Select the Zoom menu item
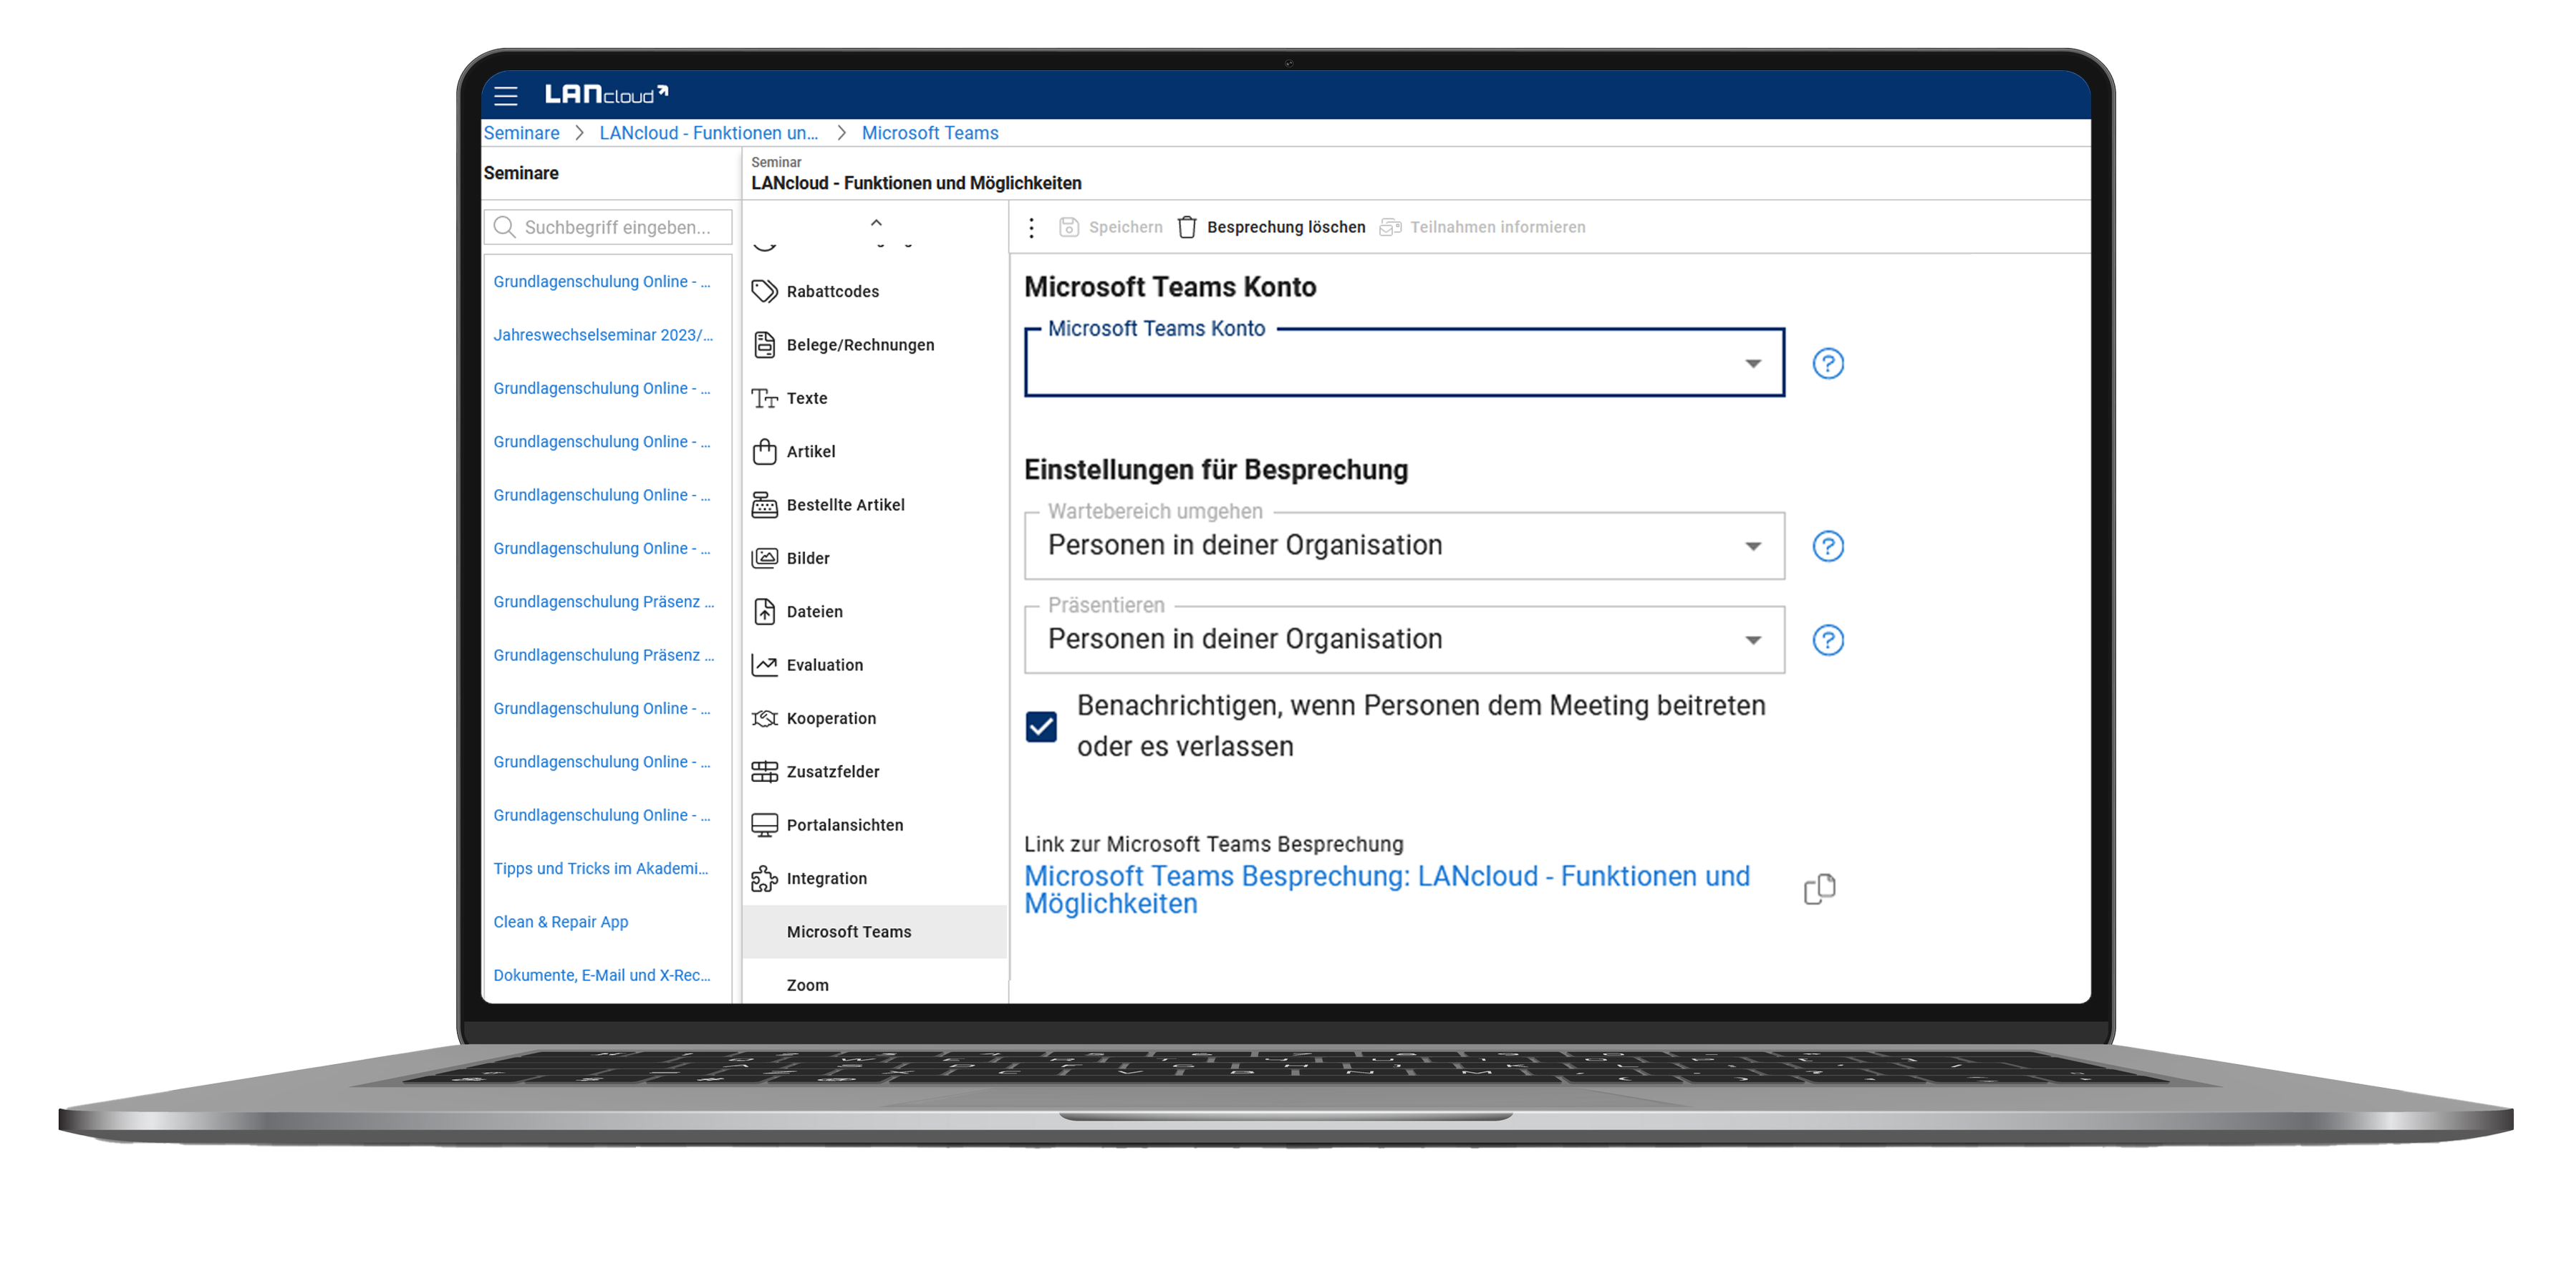2576x1274 pixels. coord(875,985)
